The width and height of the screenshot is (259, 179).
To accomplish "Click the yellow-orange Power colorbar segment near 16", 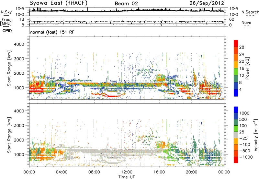I will point(236,65).
